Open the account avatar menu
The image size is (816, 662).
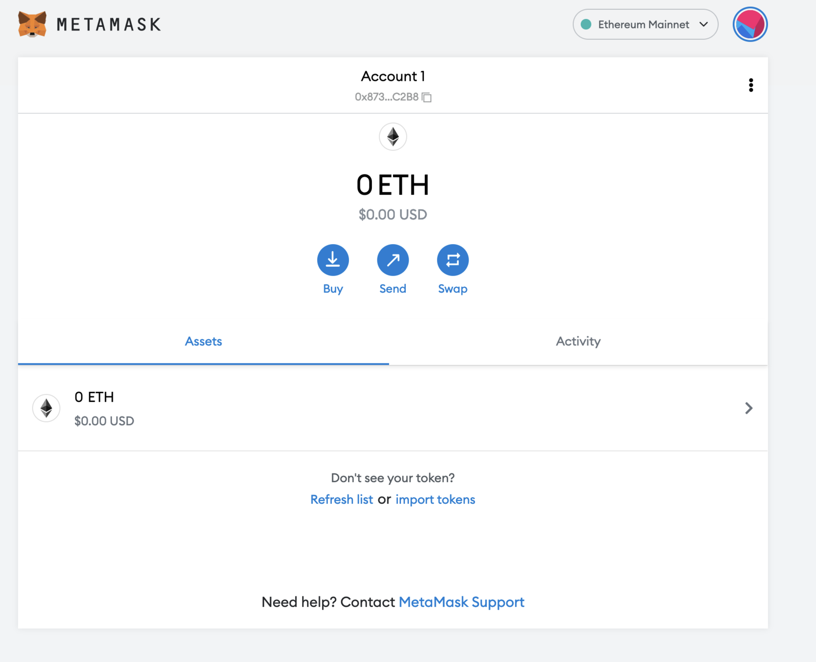click(x=750, y=25)
